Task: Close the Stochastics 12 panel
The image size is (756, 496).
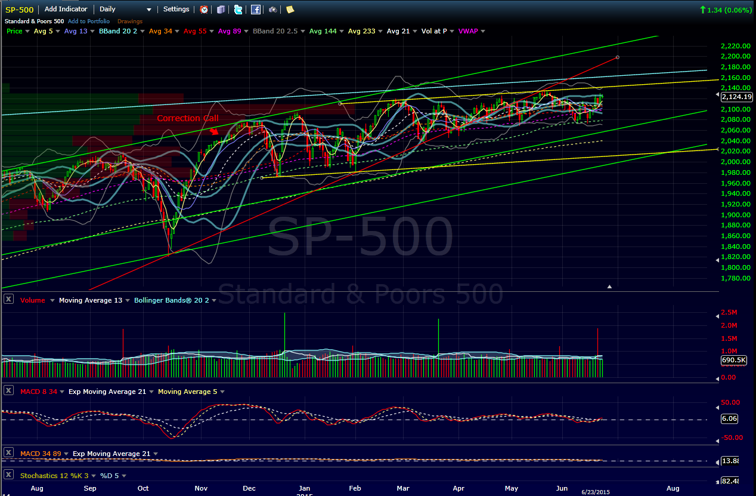Action: click(x=8, y=475)
